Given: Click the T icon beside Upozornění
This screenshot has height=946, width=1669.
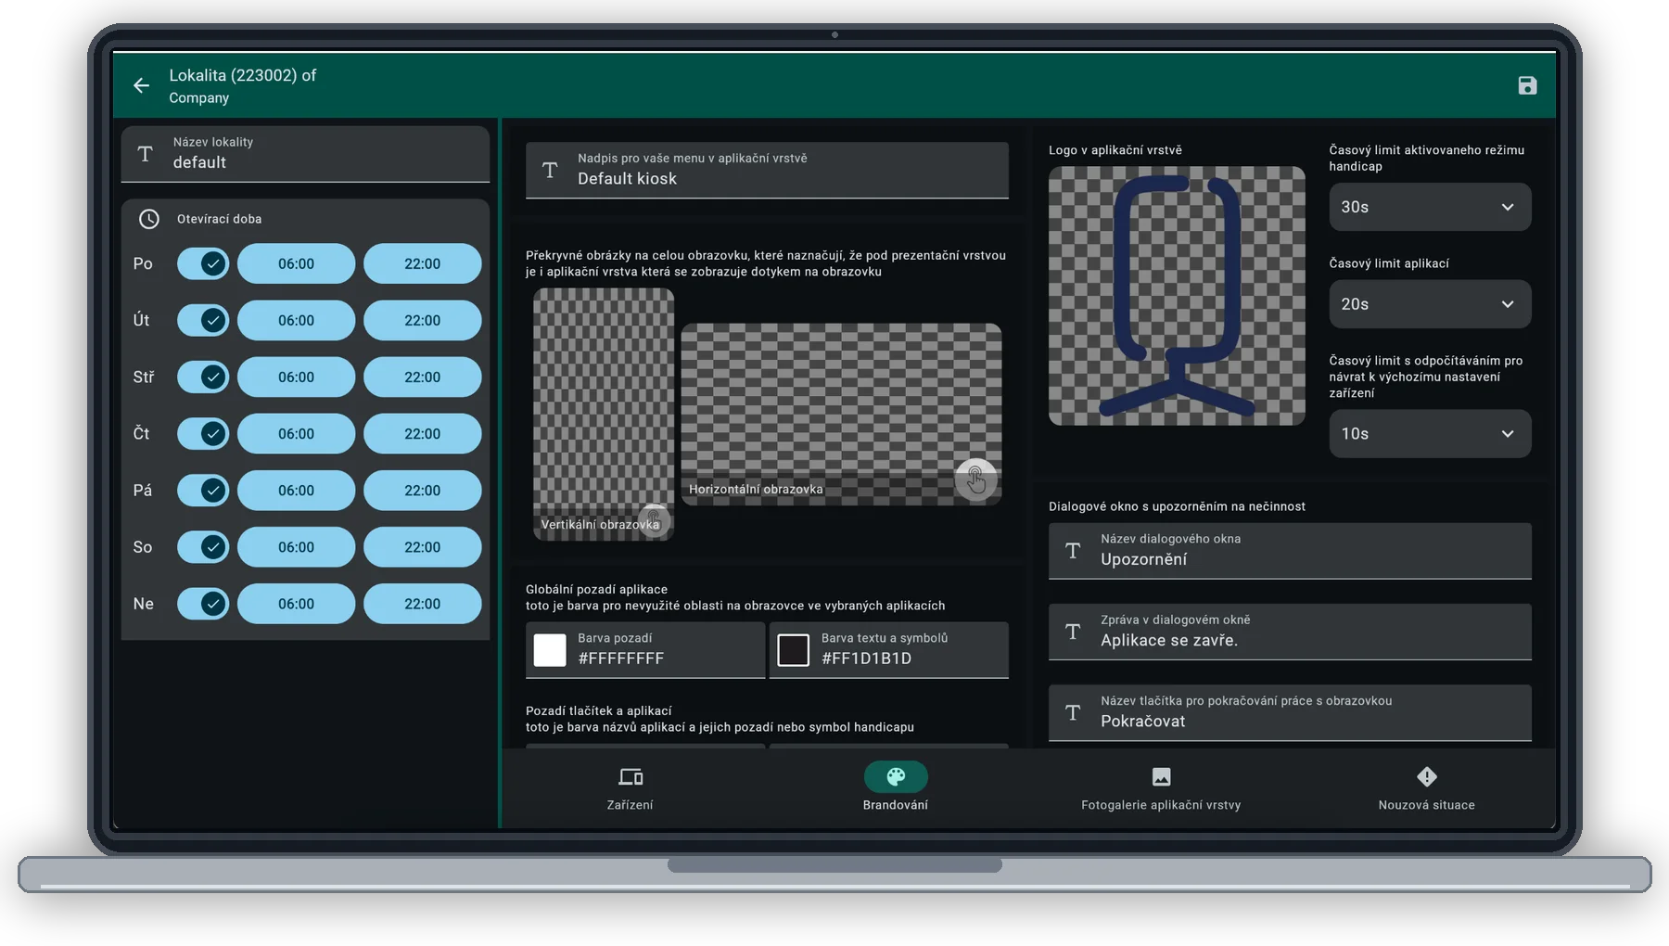Looking at the screenshot, I should coord(1073,551).
